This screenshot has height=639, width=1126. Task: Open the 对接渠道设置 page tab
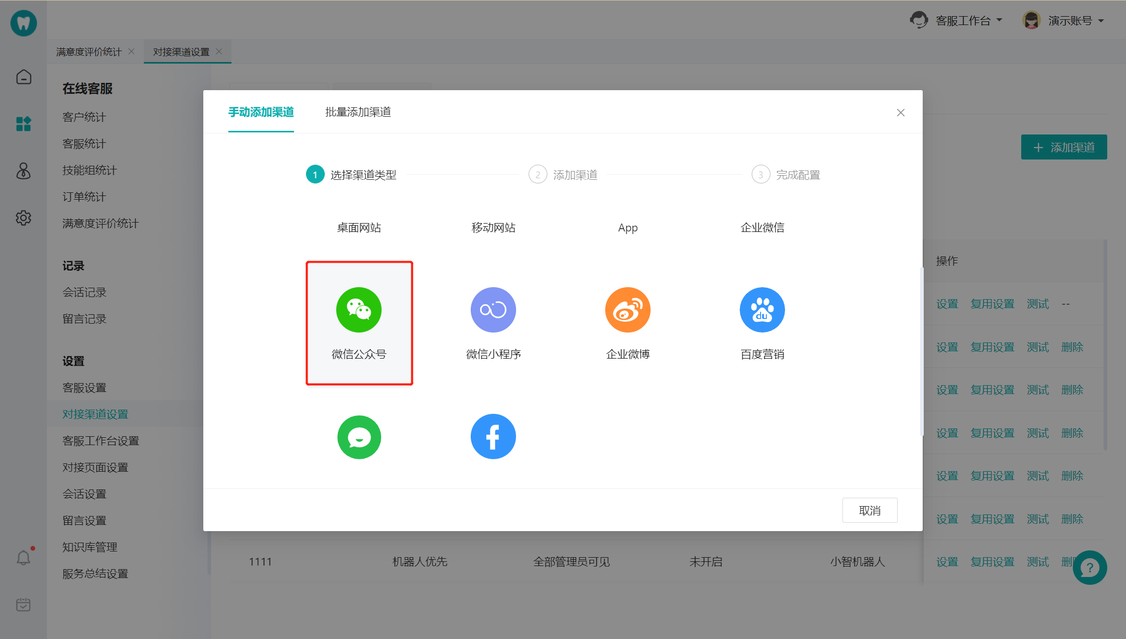181,52
